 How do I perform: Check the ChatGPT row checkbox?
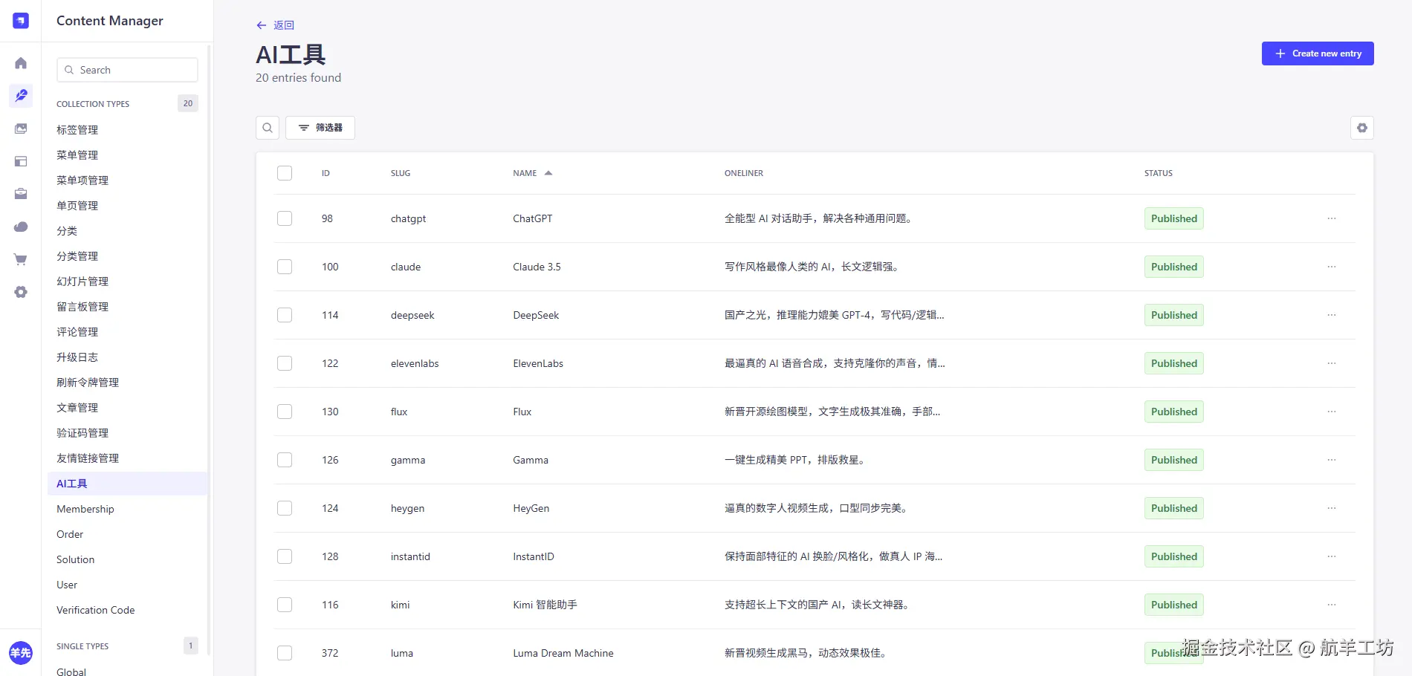(x=285, y=218)
